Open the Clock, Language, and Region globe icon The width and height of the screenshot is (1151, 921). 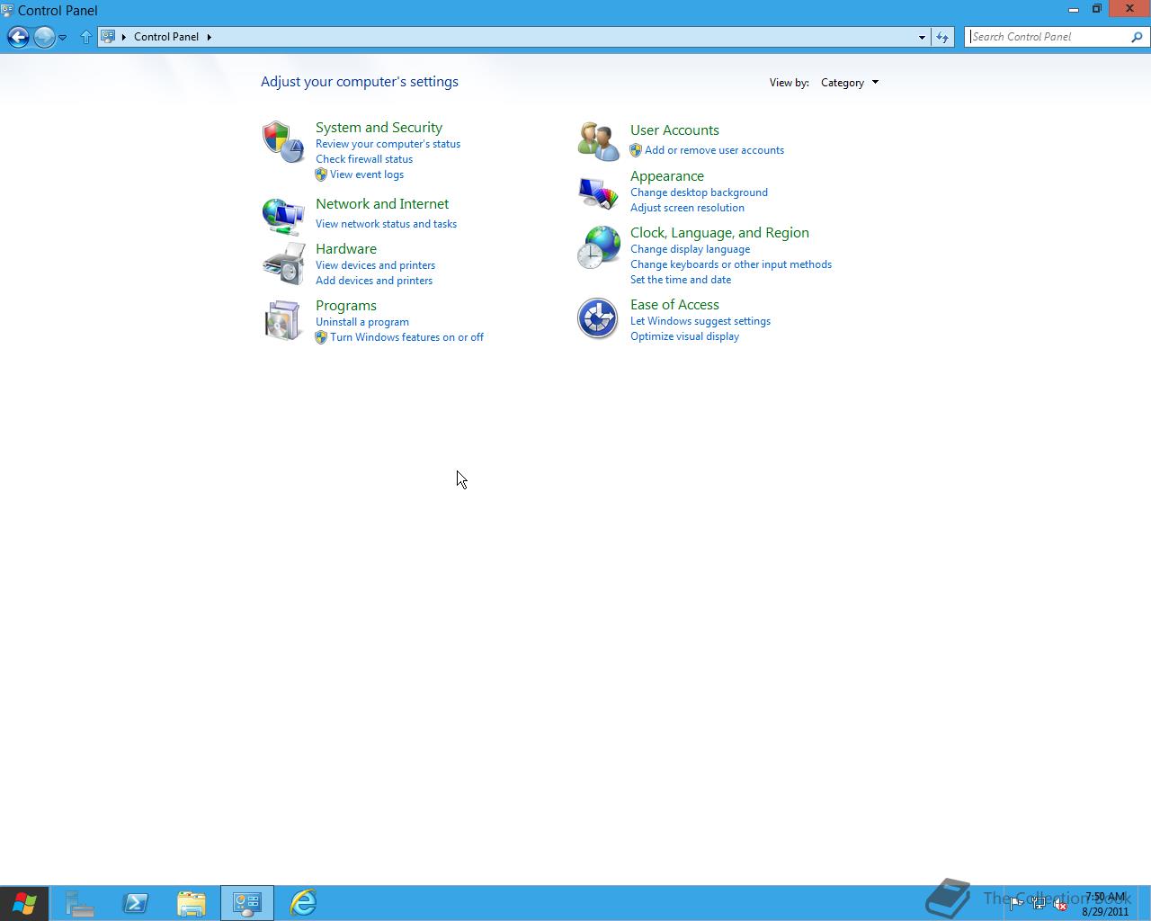pyautogui.click(x=598, y=247)
